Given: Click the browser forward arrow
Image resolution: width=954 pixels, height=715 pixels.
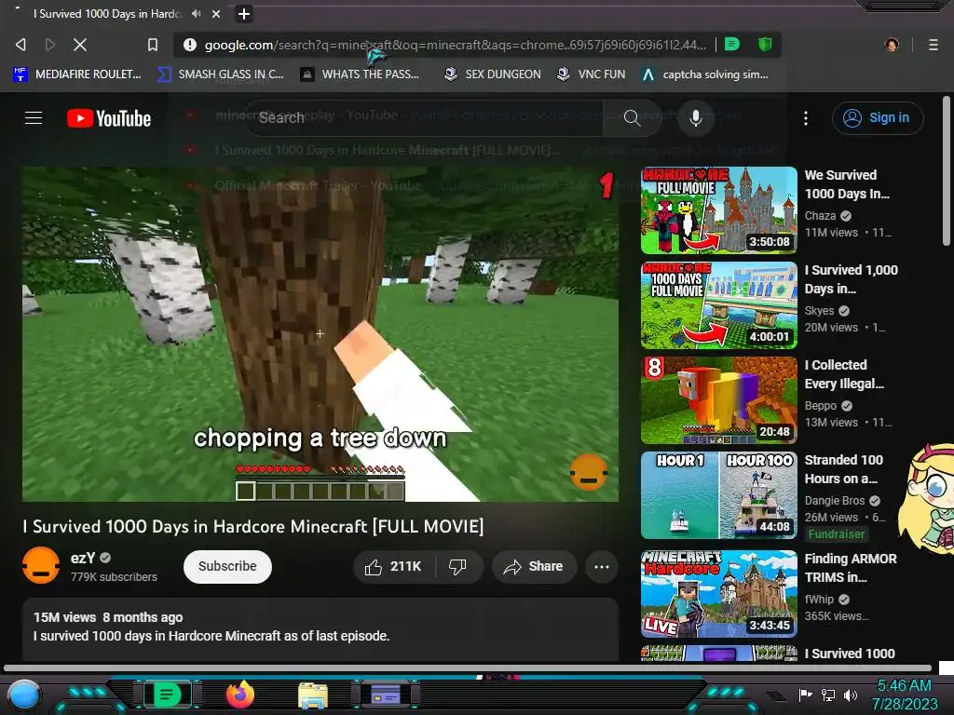Looking at the screenshot, I should [x=50, y=45].
